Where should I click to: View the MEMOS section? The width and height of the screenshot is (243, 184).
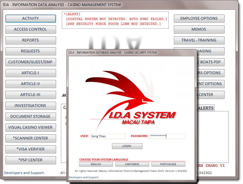pos(199,29)
